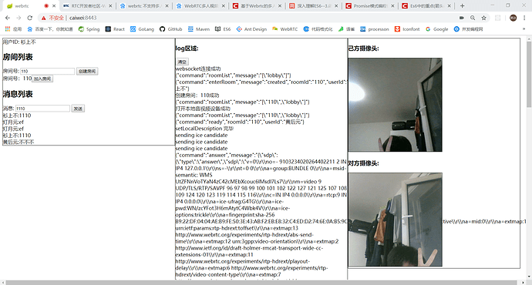Open a new browser tab with plus
532x285 pixels.
point(462,5)
